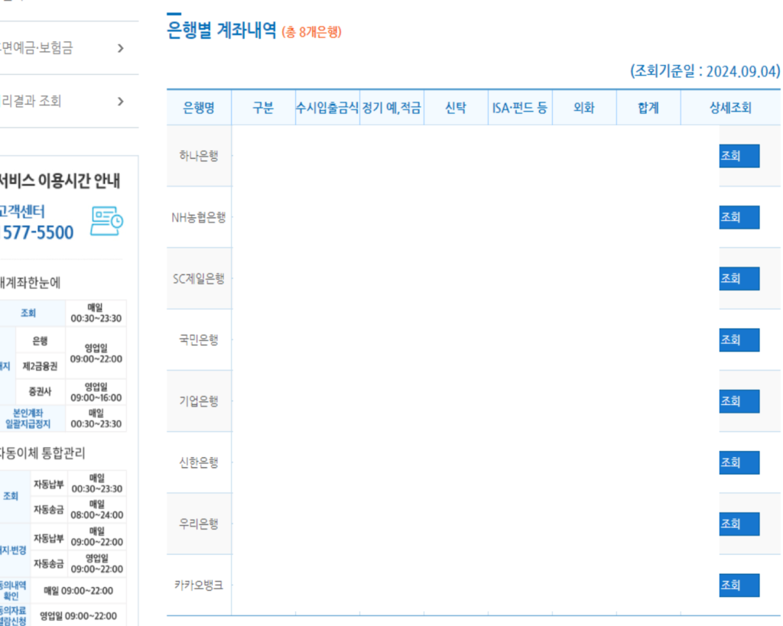Viewport: 783px width, 626px height.
Task: Open 신한은행 account inquiry 조회
Action: 737,462
